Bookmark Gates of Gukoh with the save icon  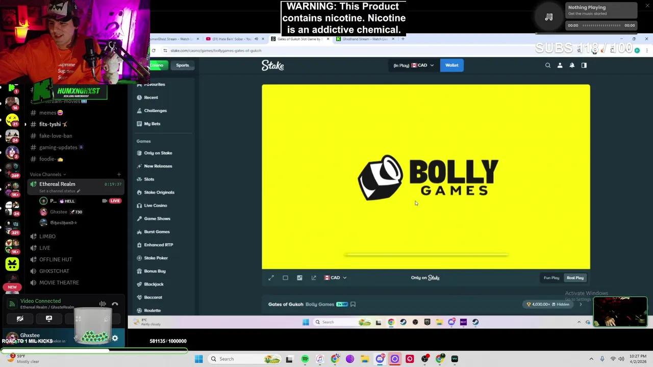(353, 304)
